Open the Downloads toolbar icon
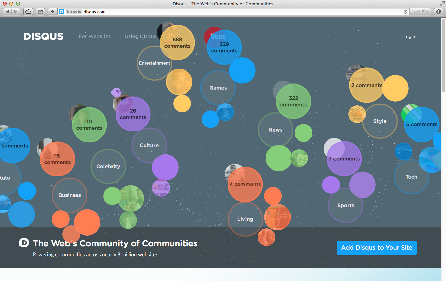This screenshot has width=446, height=281. click(x=438, y=12)
